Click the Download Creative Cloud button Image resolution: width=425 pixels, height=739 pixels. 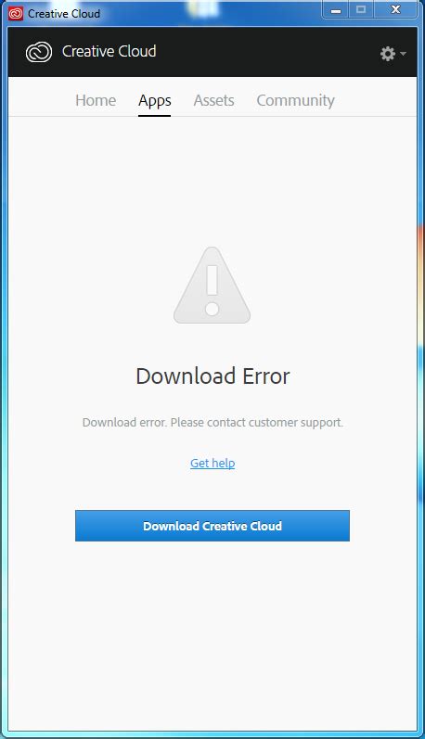point(212,526)
